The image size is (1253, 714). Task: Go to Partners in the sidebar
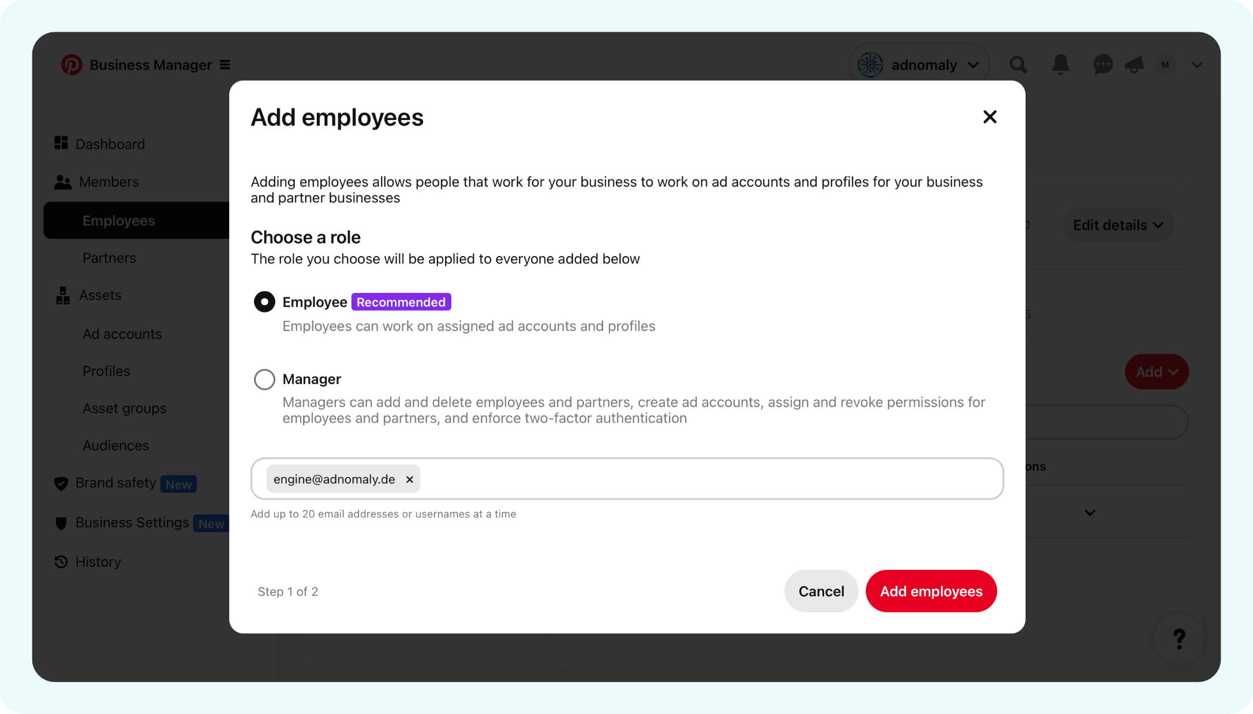click(109, 258)
